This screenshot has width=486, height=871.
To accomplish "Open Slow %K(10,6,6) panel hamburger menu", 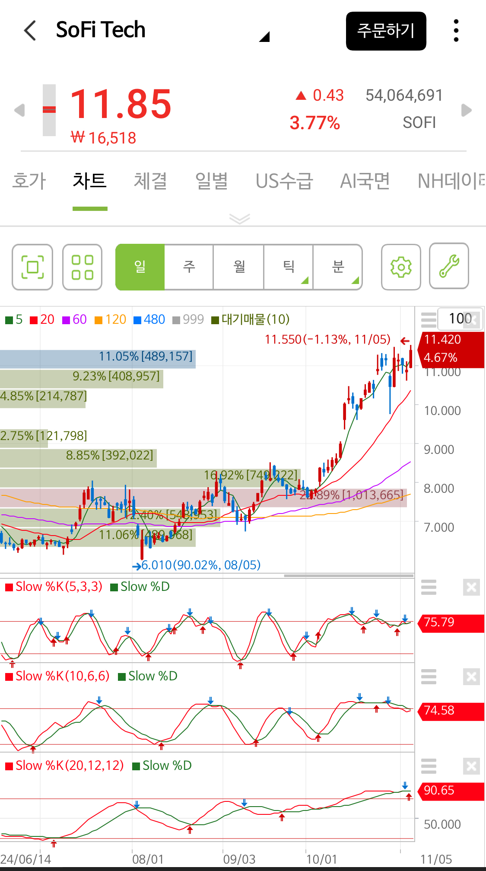I will coord(429,676).
